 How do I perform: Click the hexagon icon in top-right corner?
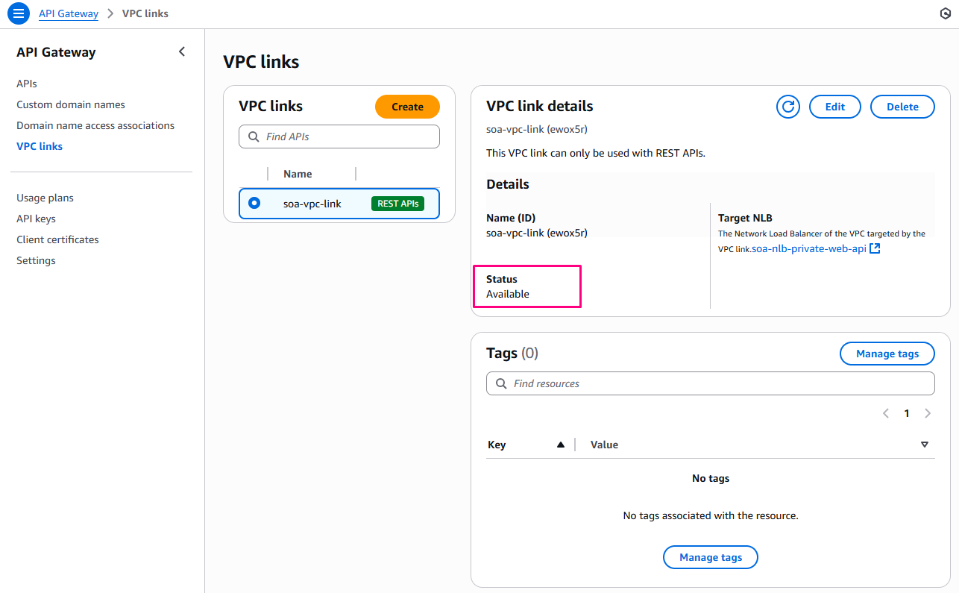946,13
